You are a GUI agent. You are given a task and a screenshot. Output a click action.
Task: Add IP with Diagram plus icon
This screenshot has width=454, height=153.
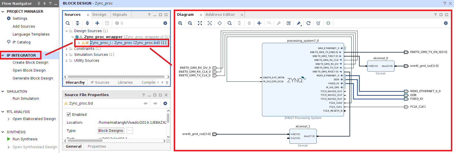click(x=259, y=23)
